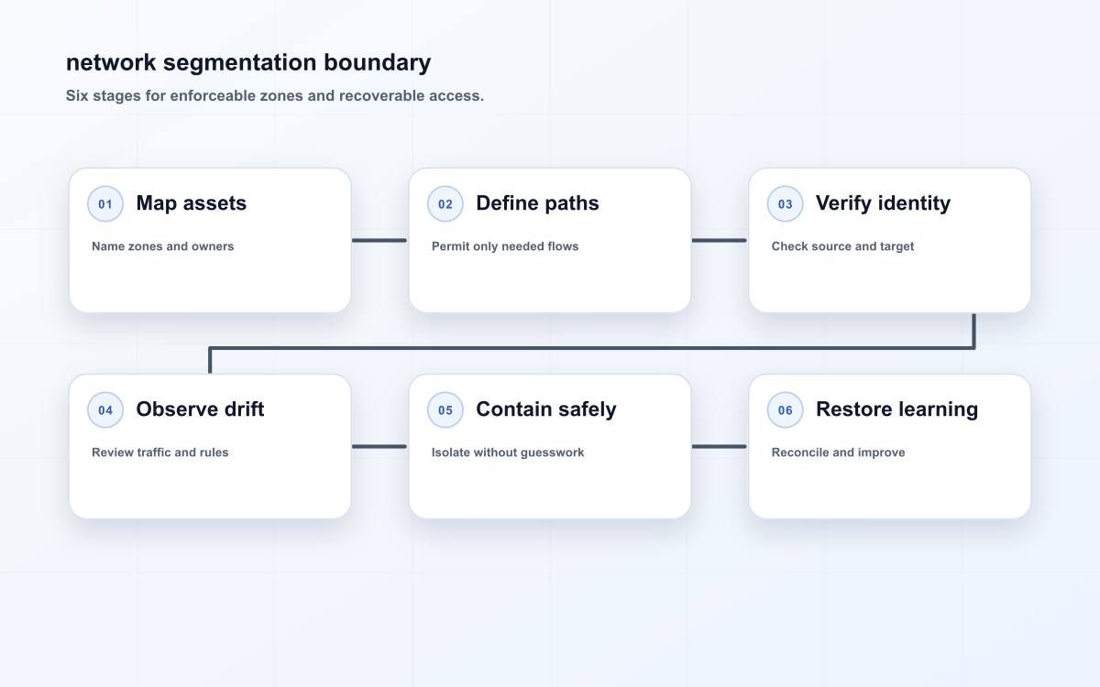Click the Verify identity title
This screenshot has width=1100, height=687.
coord(883,203)
